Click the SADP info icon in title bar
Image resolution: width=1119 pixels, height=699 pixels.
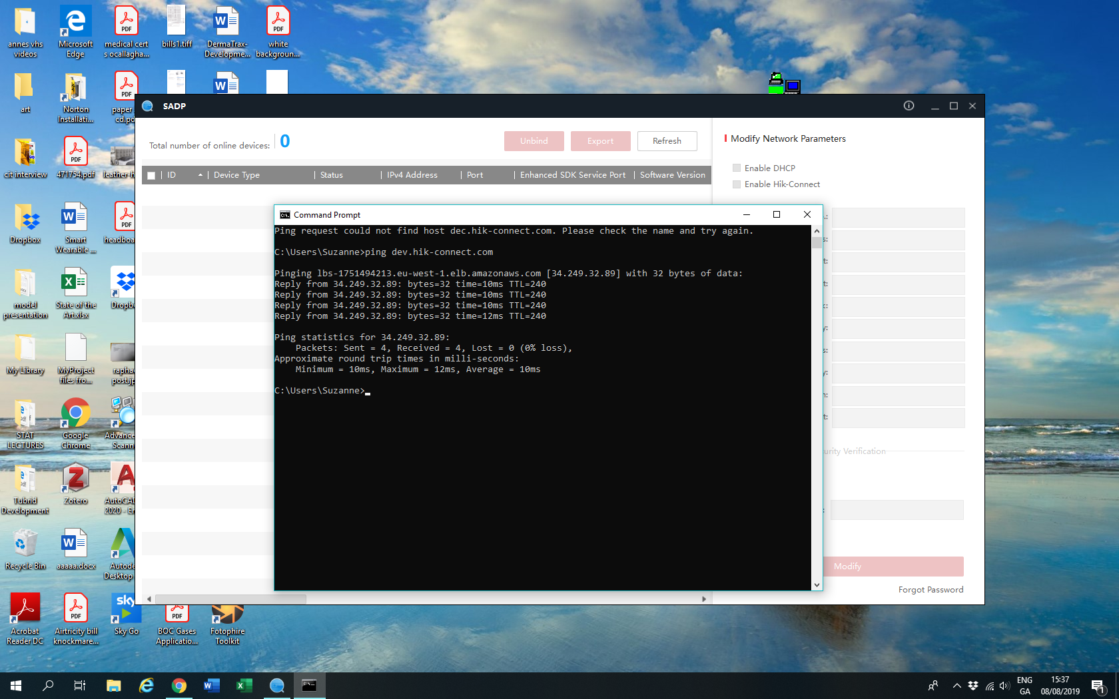coord(909,106)
